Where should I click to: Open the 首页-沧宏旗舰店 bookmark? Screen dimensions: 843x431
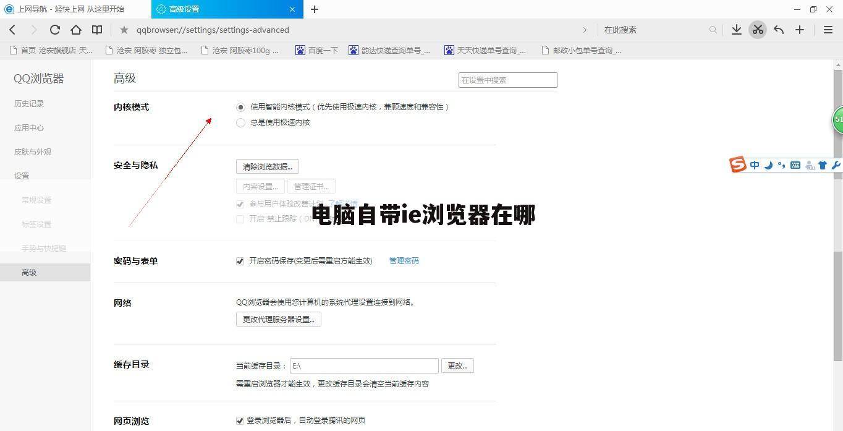51,51
